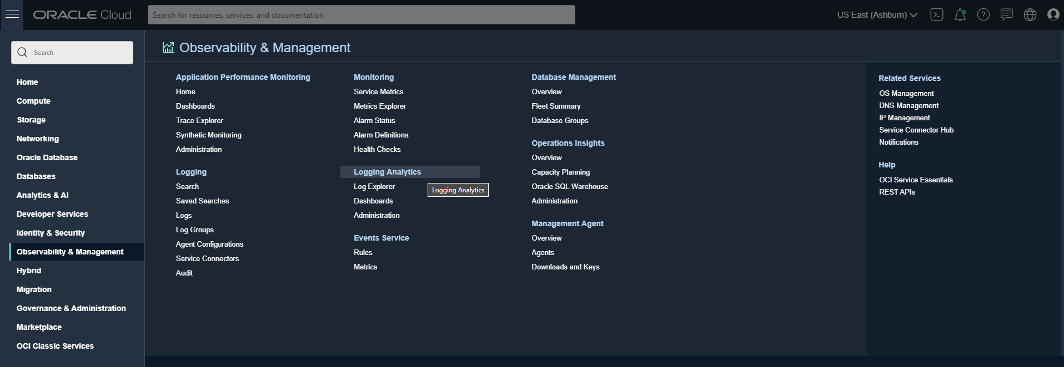1064x367 pixels.
Task: Open Hybrid sidebar category
Action: [29, 271]
